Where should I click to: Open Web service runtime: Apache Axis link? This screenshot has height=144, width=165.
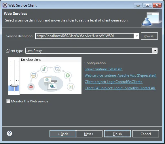pyautogui.click(x=120, y=75)
